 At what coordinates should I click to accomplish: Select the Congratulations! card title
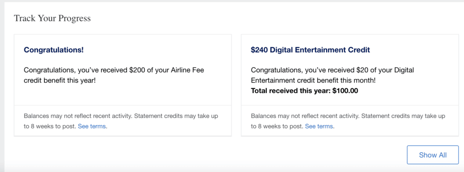coord(53,50)
